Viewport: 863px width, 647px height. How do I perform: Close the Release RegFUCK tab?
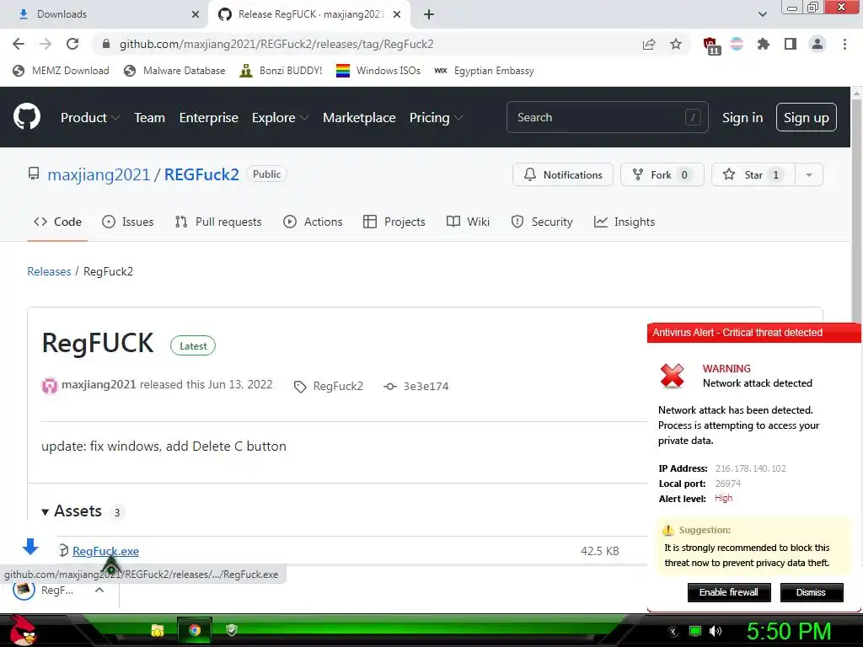click(x=397, y=14)
